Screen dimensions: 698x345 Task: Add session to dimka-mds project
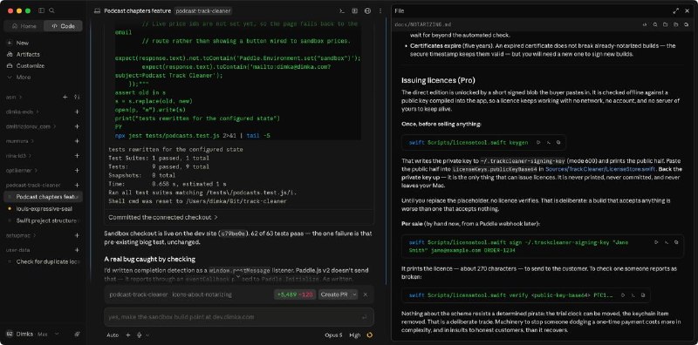77,112
